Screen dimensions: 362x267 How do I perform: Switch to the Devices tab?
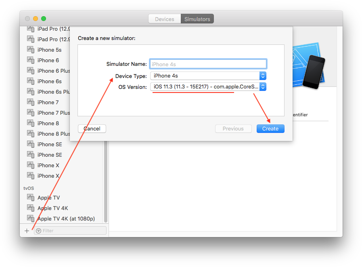pyautogui.click(x=164, y=19)
